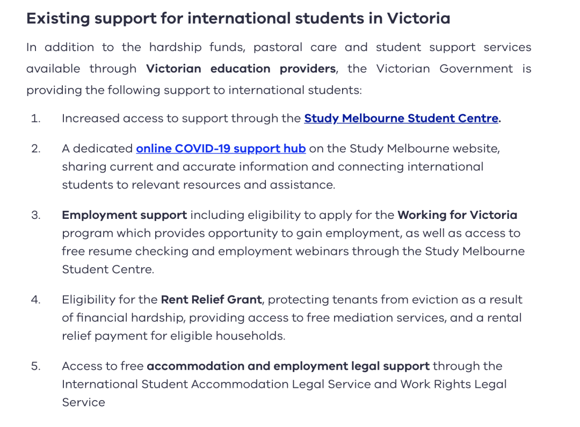
Task: Click 'free resume checking' text in item 3
Action: click(125, 251)
